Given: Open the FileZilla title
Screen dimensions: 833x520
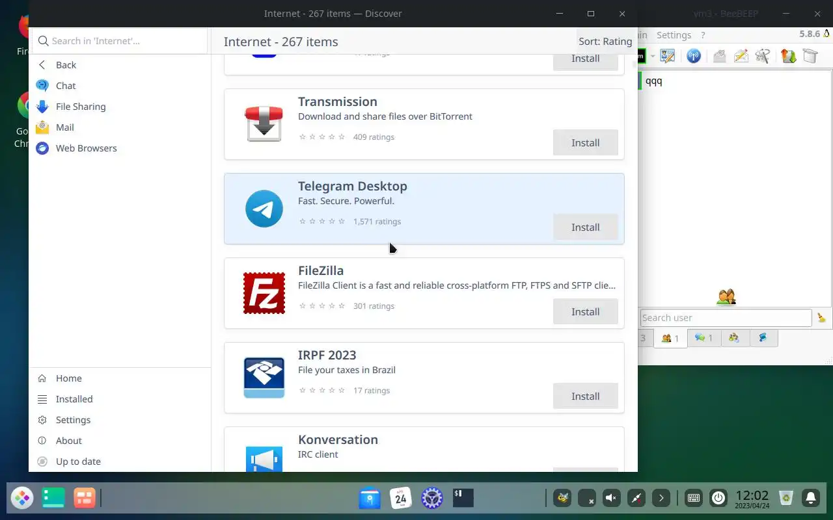Looking at the screenshot, I should [x=321, y=270].
